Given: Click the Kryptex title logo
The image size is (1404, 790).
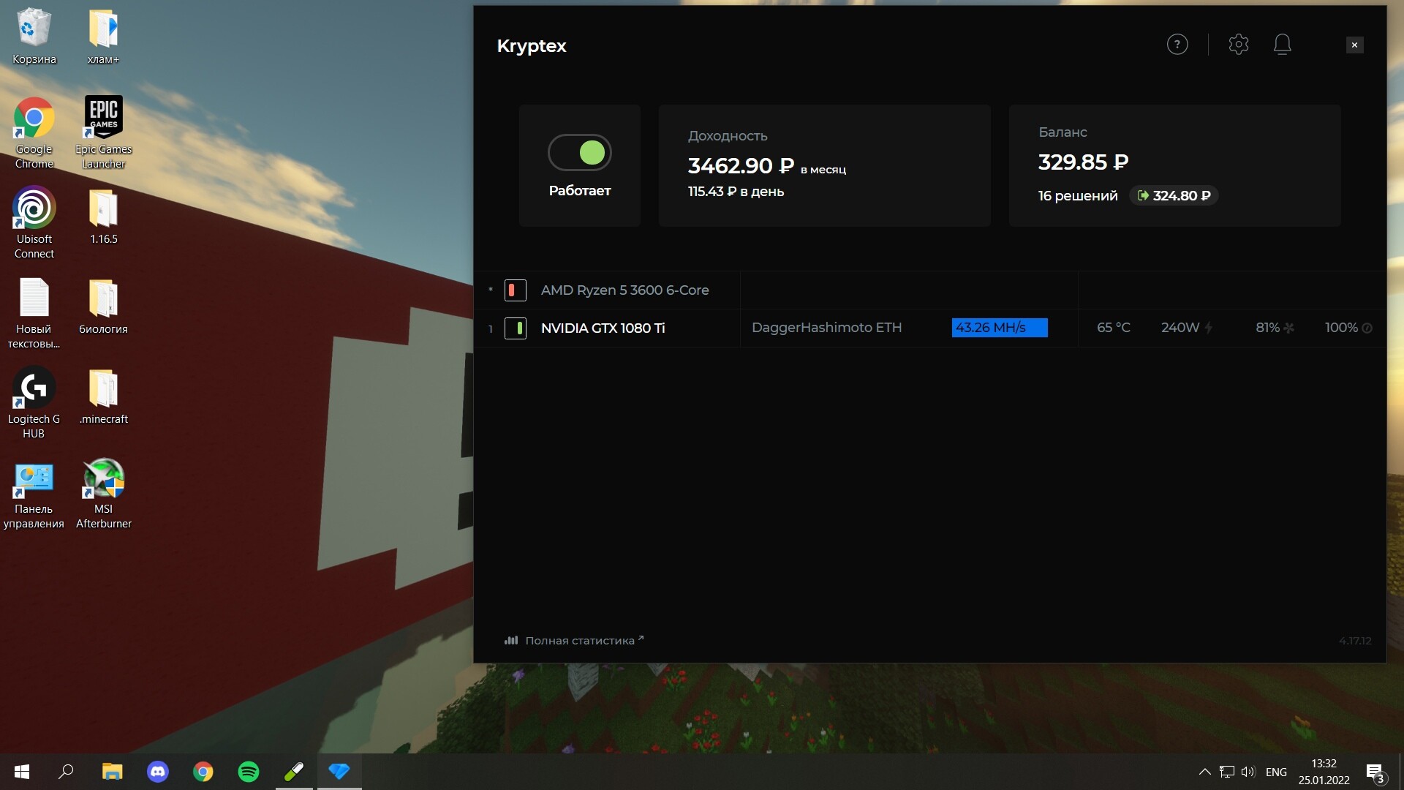Looking at the screenshot, I should 532,45.
